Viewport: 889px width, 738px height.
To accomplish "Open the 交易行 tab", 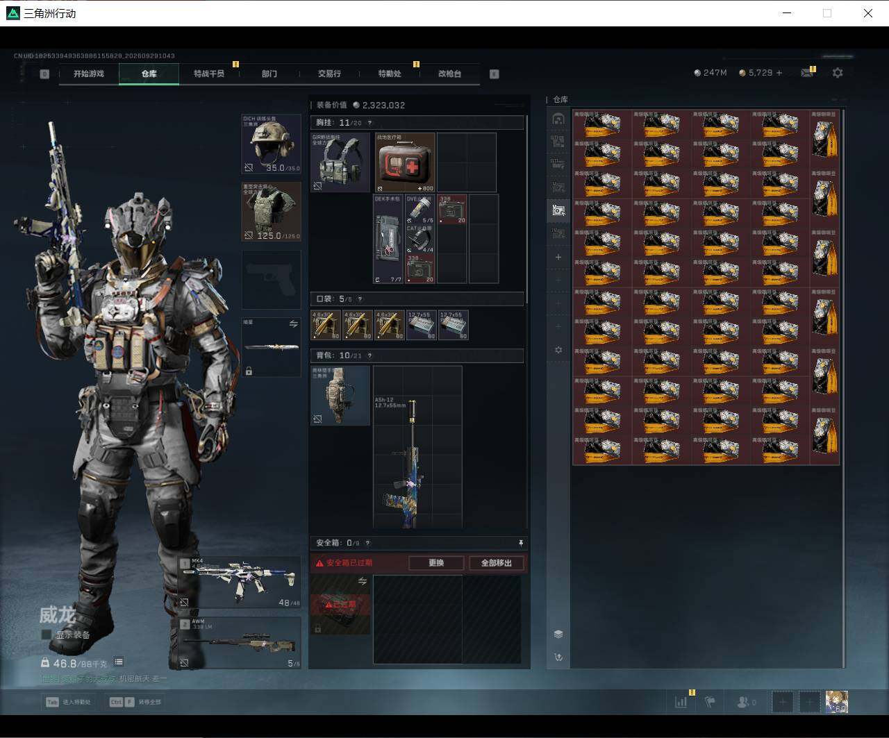I will click(x=329, y=74).
